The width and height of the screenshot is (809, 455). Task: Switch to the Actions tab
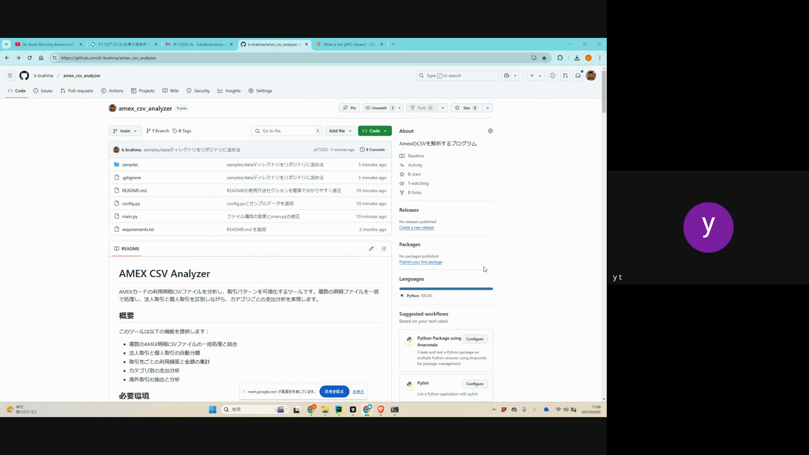click(x=112, y=91)
